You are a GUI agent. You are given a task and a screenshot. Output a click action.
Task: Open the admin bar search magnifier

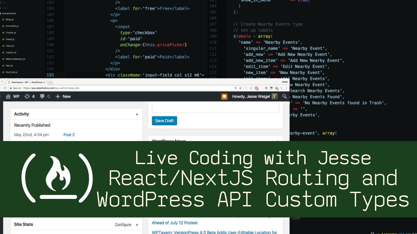pyautogui.click(x=284, y=97)
